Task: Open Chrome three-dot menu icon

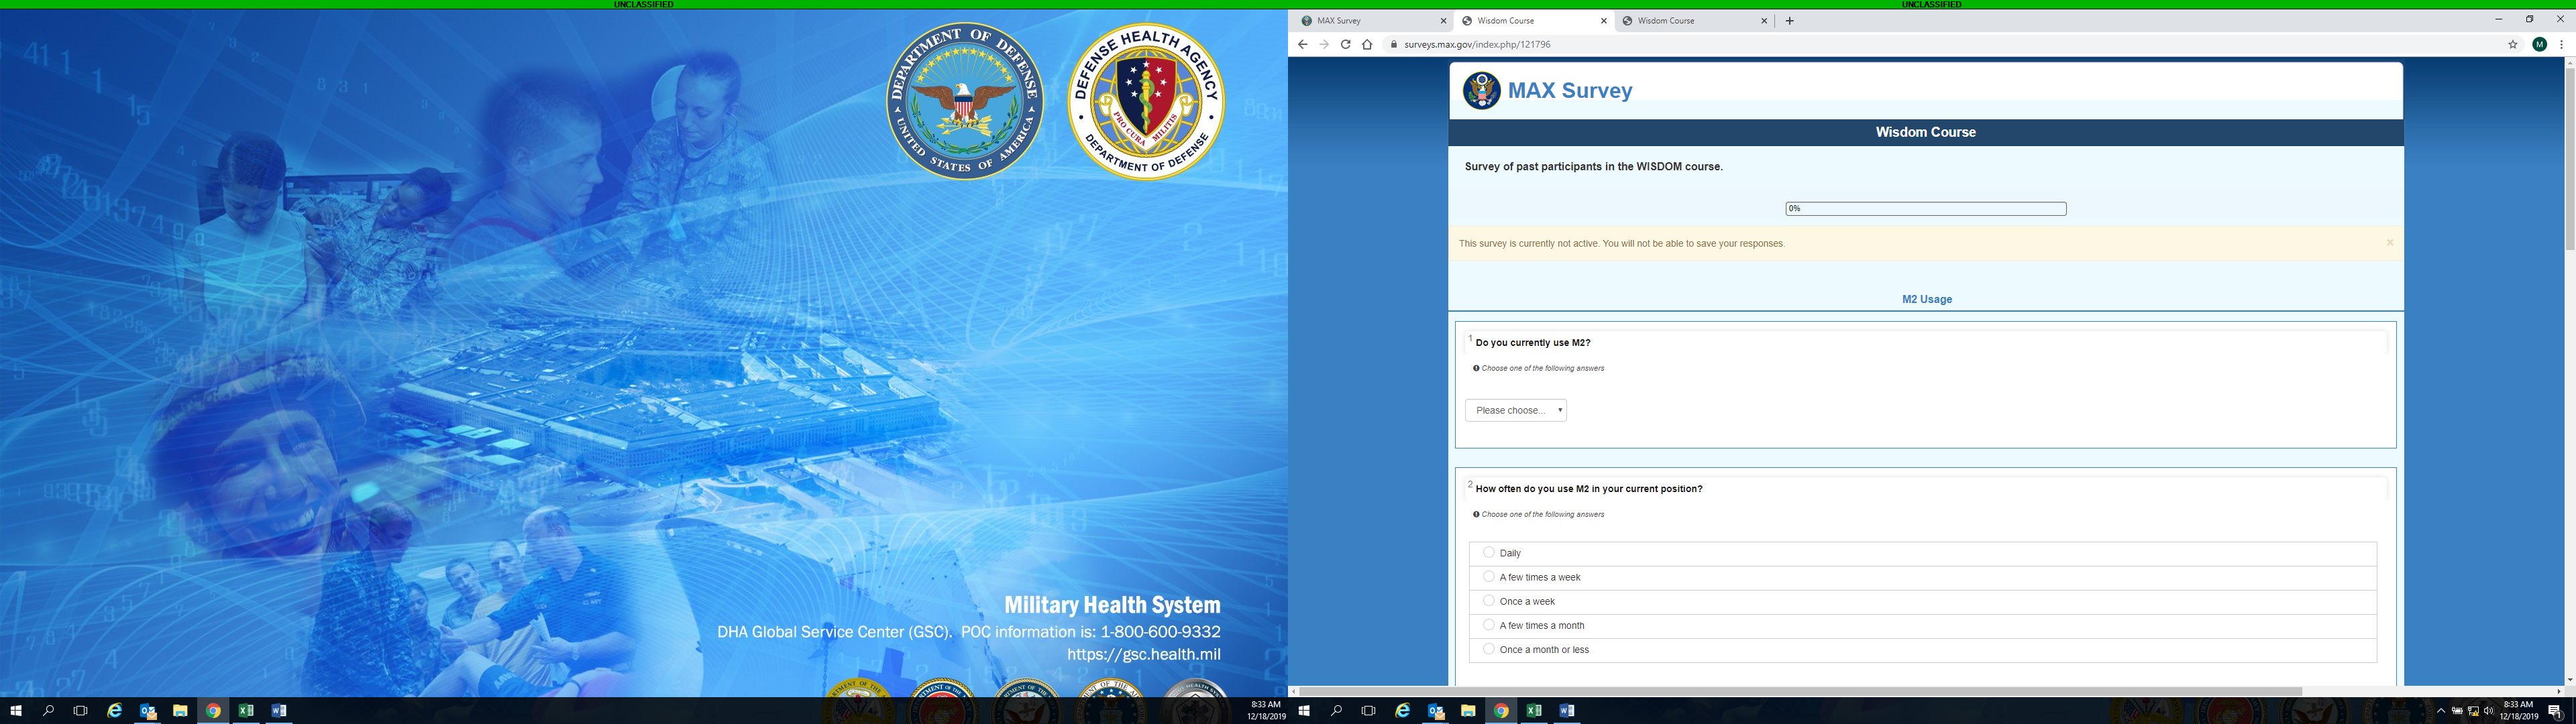Action: click(x=2561, y=45)
